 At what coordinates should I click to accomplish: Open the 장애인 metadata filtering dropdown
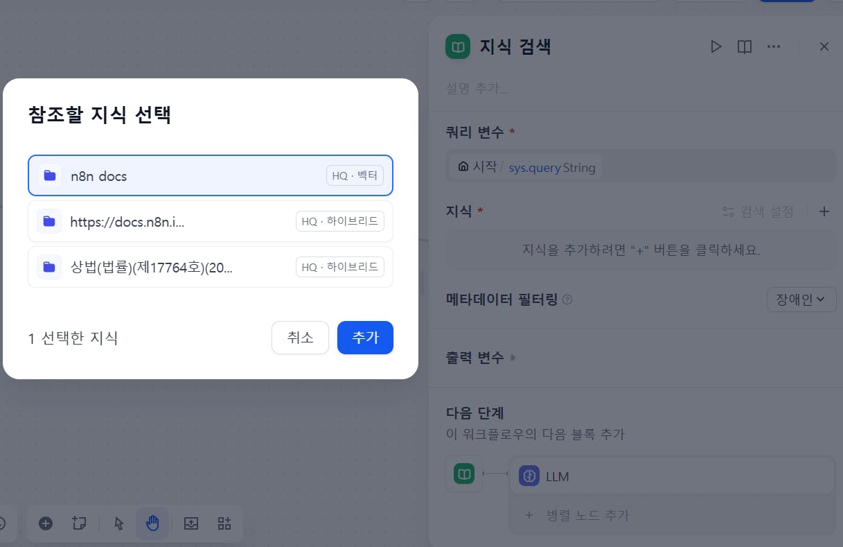[x=801, y=299]
